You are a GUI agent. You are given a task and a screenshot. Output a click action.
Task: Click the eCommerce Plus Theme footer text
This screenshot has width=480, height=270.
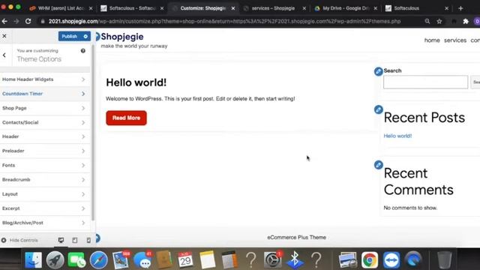pos(296,237)
